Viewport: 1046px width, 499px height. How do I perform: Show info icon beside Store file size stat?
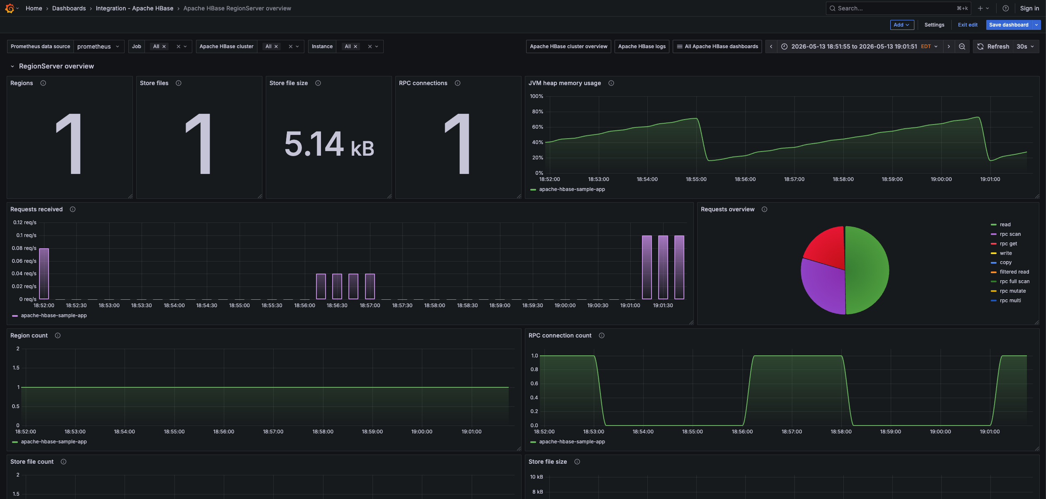coord(318,83)
